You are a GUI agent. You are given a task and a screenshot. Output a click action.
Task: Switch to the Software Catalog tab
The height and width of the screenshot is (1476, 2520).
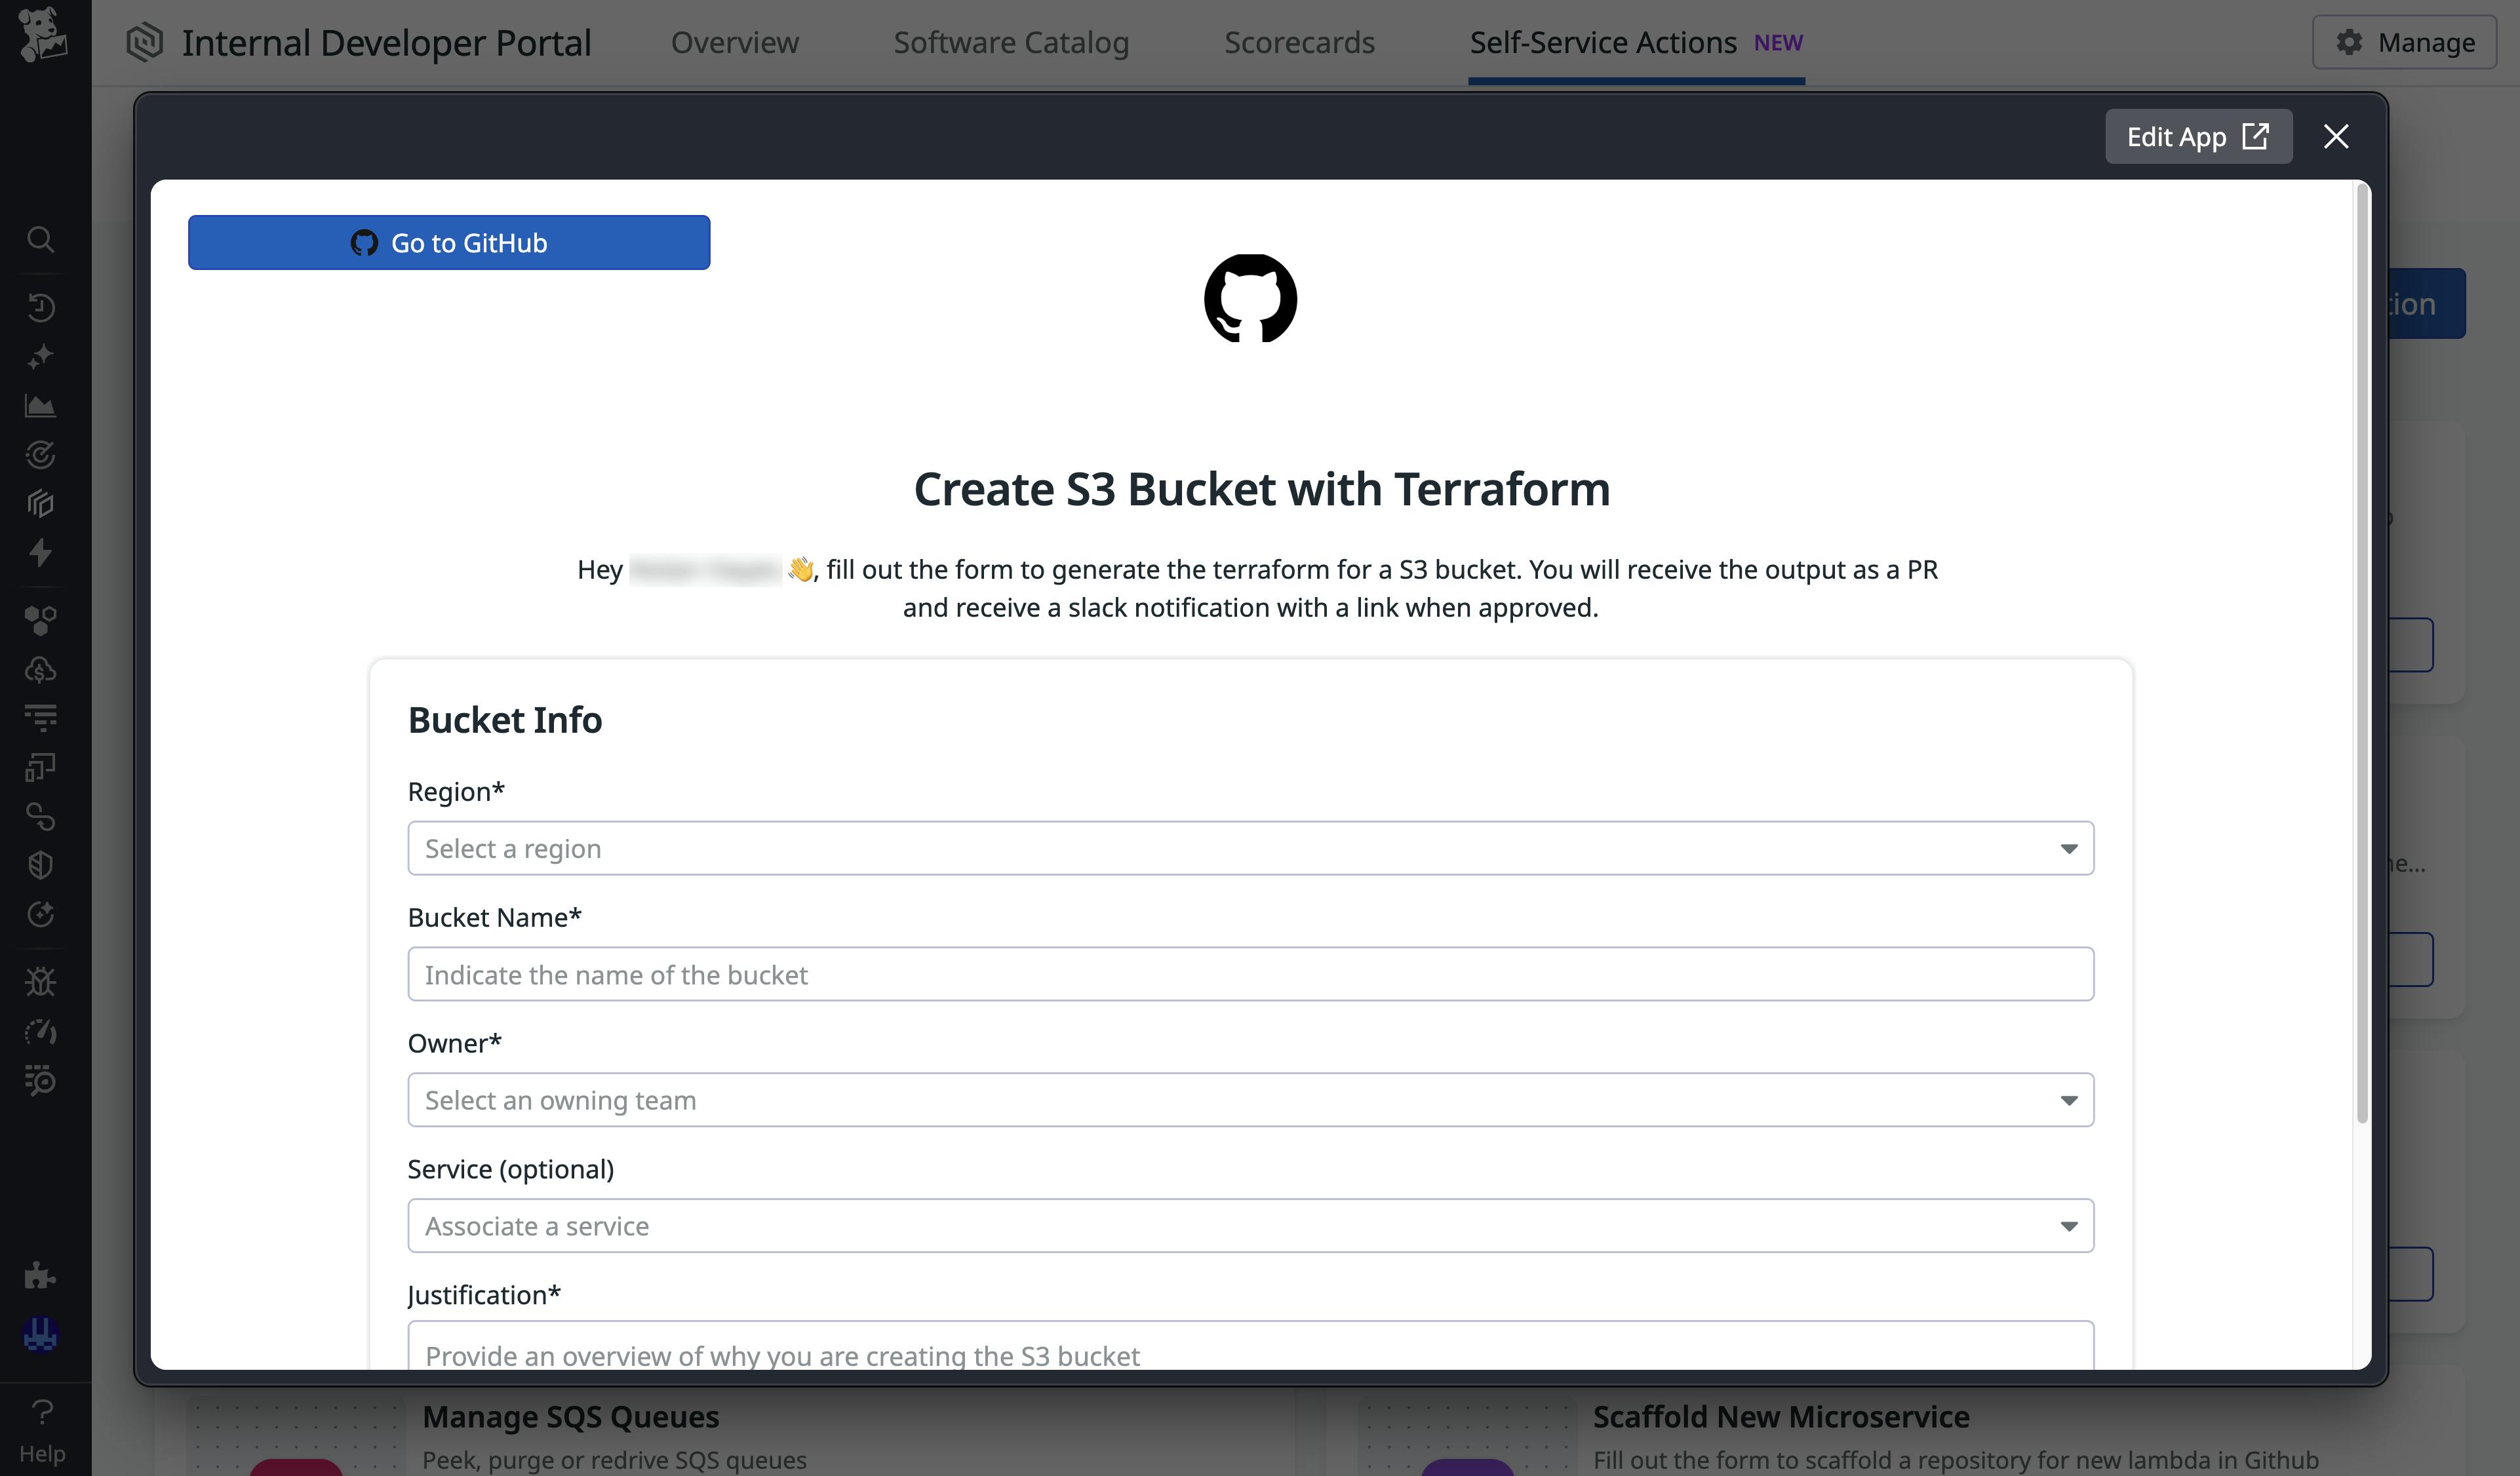(x=1011, y=42)
